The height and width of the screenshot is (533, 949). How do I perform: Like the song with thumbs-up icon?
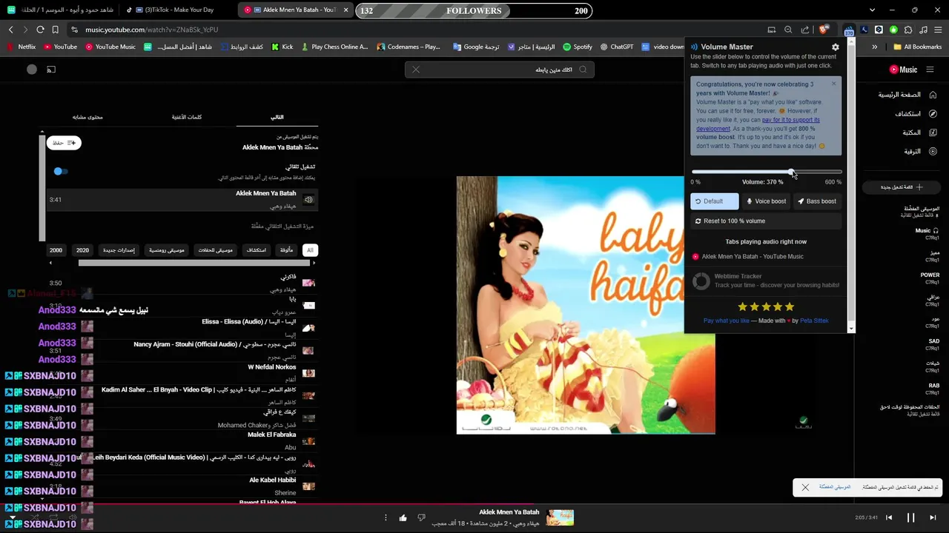tap(403, 517)
